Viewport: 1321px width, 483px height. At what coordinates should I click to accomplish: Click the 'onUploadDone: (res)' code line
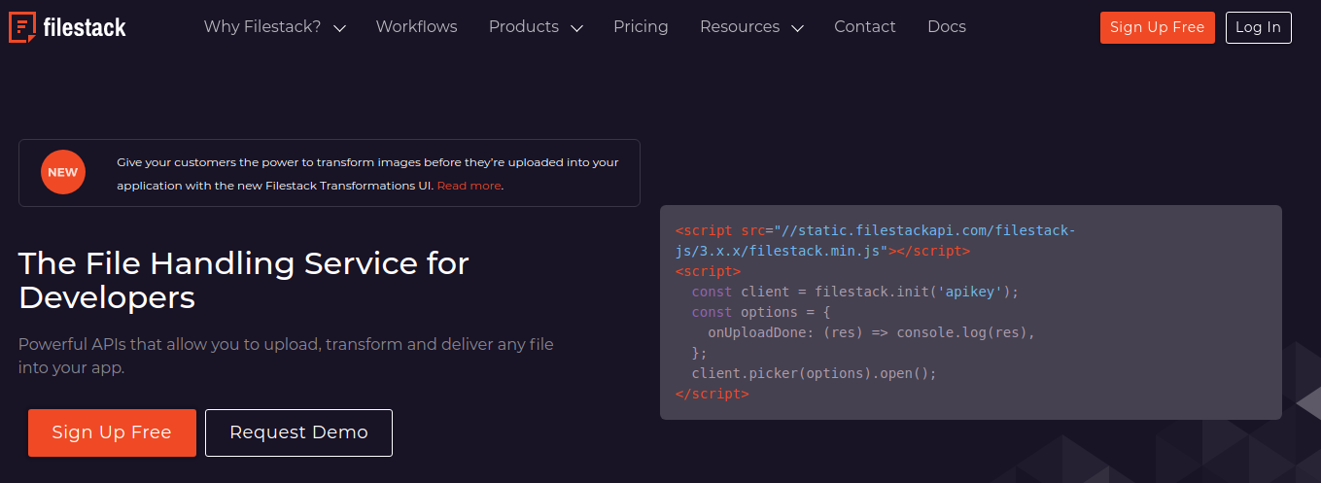871,332
